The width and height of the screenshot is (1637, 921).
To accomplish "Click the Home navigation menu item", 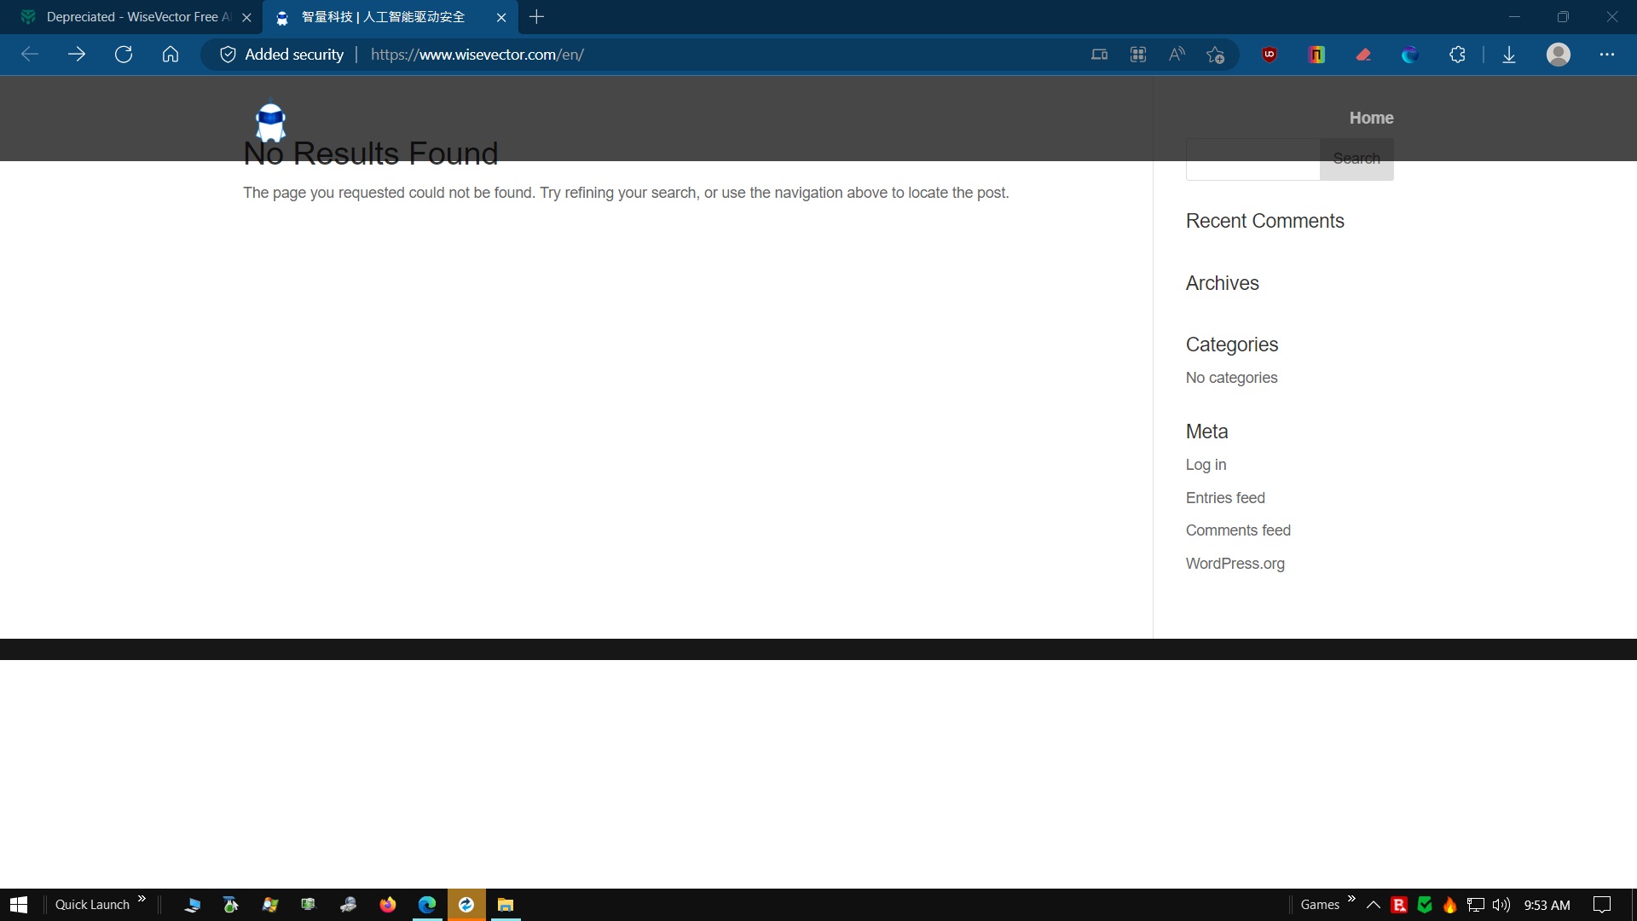I will (1371, 118).
